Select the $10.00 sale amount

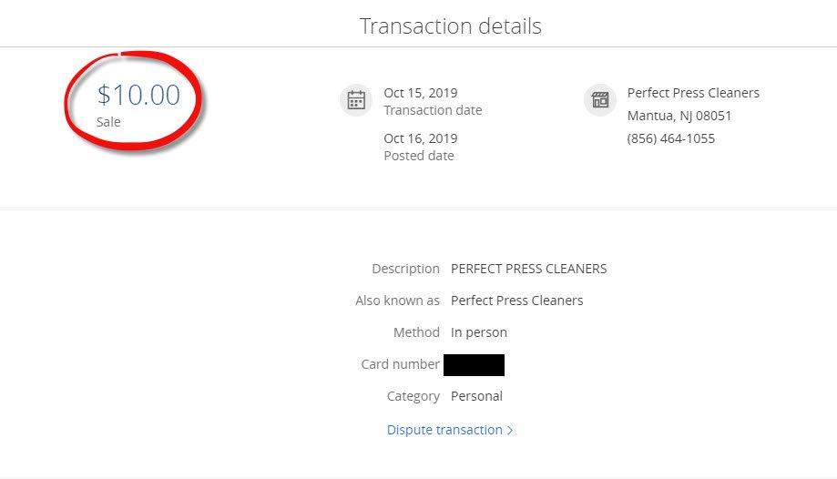coord(138,95)
